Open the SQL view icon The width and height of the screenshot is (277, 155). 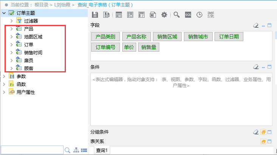(x=188, y=15)
